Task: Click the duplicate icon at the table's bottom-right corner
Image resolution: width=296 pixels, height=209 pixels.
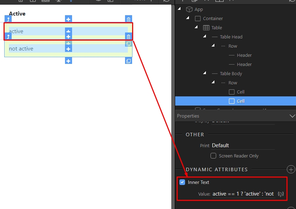Action: point(129,61)
